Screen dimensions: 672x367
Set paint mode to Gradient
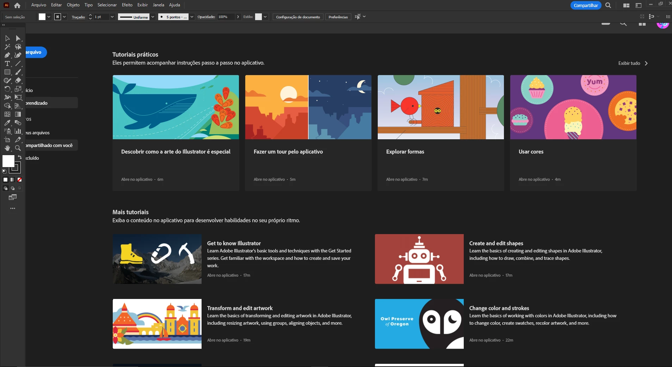13,180
